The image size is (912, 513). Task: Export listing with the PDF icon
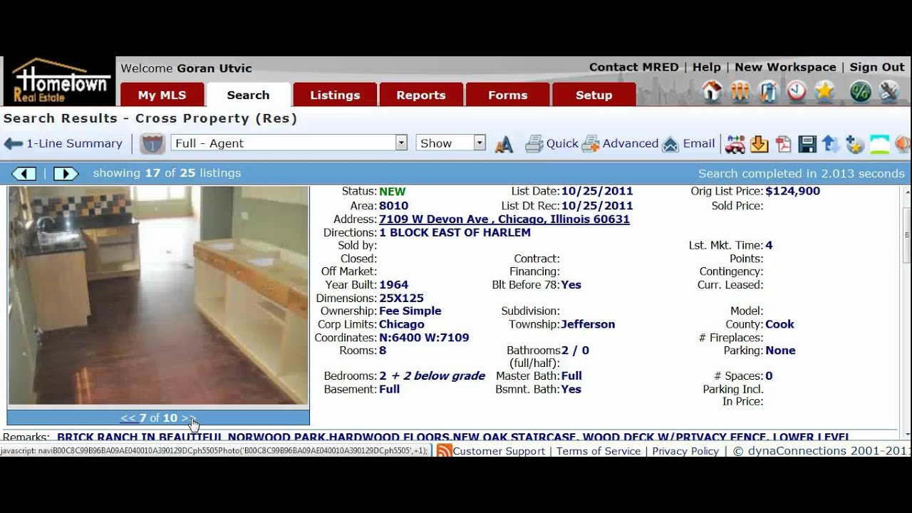(783, 144)
